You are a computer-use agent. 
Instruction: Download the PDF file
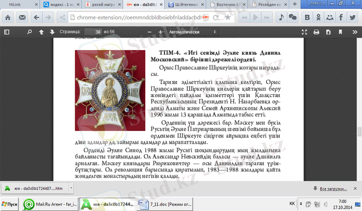tap(328, 32)
